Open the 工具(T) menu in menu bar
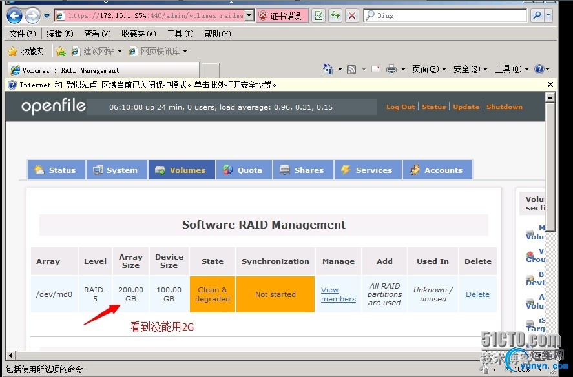 180,34
